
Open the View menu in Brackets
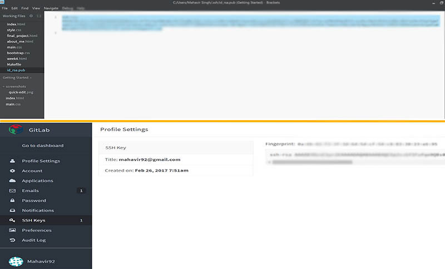36,8
